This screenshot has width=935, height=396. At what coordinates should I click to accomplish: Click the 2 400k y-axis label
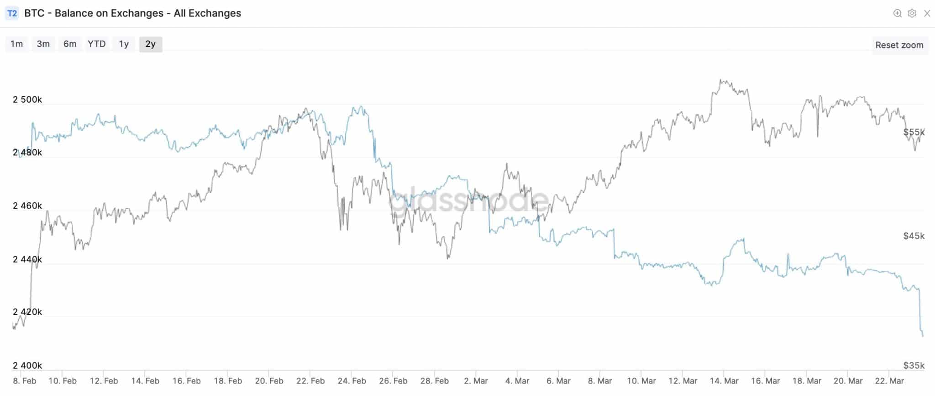point(27,365)
